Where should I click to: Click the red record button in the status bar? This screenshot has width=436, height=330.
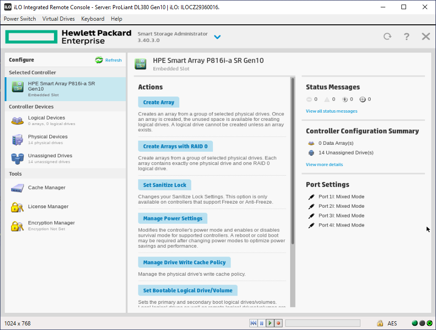tap(278, 323)
